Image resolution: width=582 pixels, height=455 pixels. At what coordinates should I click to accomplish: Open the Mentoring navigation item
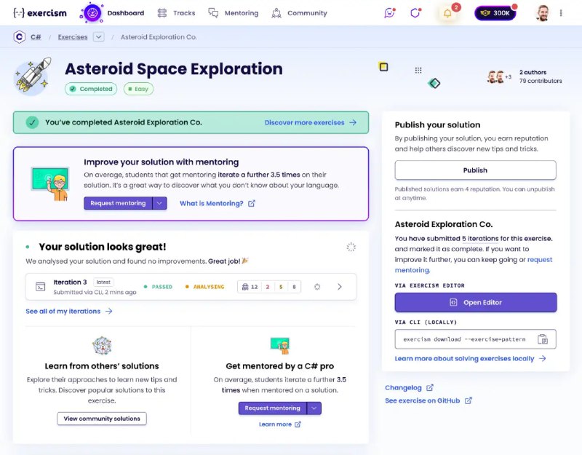pyautogui.click(x=234, y=13)
